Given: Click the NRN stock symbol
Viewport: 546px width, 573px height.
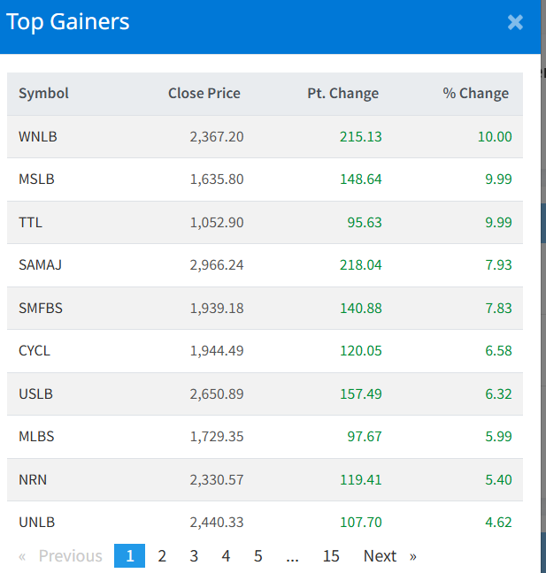Looking at the screenshot, I should pyautogui.click(x=32, y=479).
